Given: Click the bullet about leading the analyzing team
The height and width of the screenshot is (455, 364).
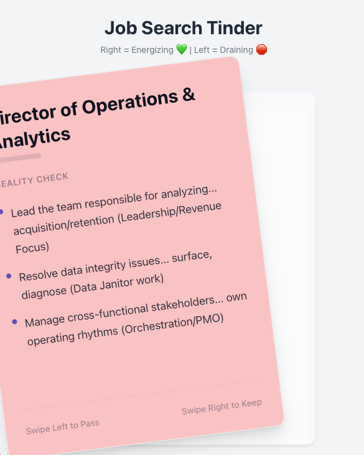Looking at the screenshot, I should point(116,219).
